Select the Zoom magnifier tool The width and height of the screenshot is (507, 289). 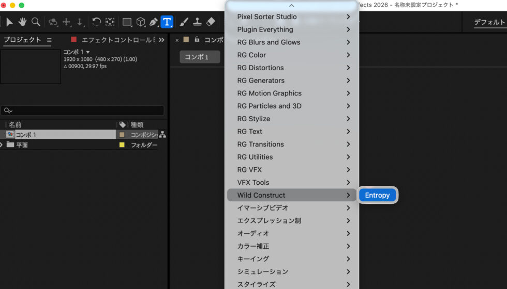click(36, 22)
